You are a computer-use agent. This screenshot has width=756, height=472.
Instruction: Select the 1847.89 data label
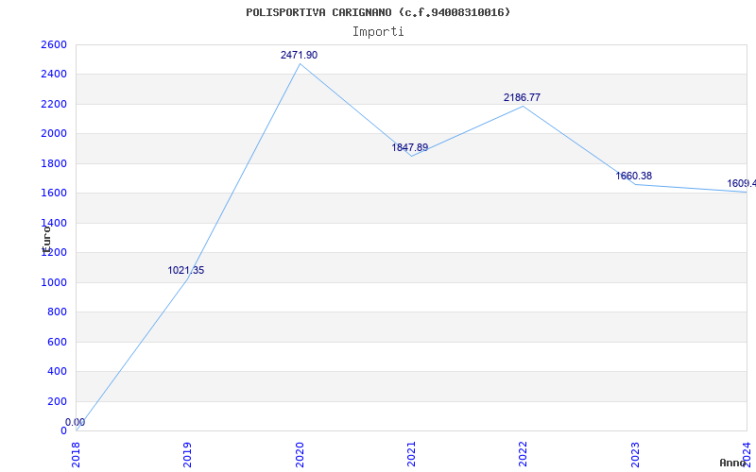tap(409, 148)
